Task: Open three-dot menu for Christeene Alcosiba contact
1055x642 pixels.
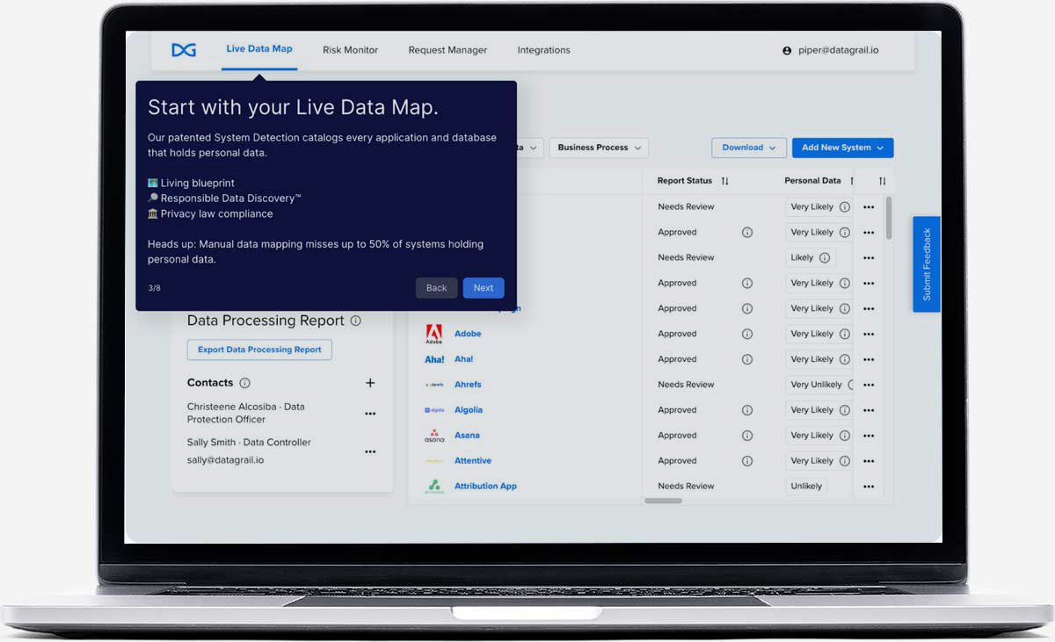Action: [x=370, y=414]
